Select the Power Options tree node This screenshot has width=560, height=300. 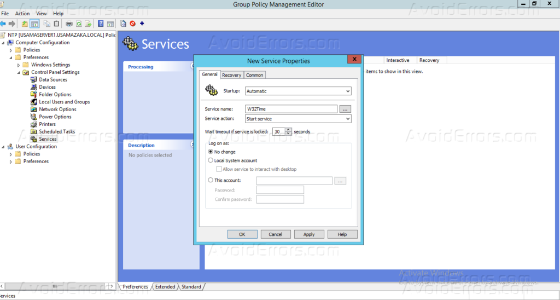pyautogui.click(x=55, y=117)
